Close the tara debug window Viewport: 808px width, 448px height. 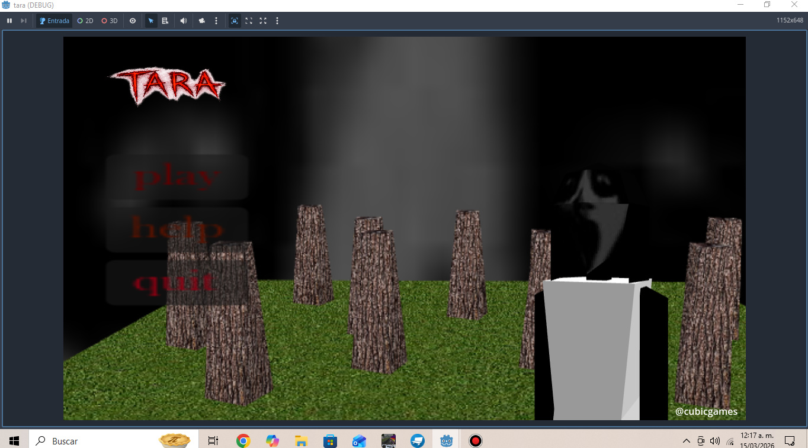point(794,5)
